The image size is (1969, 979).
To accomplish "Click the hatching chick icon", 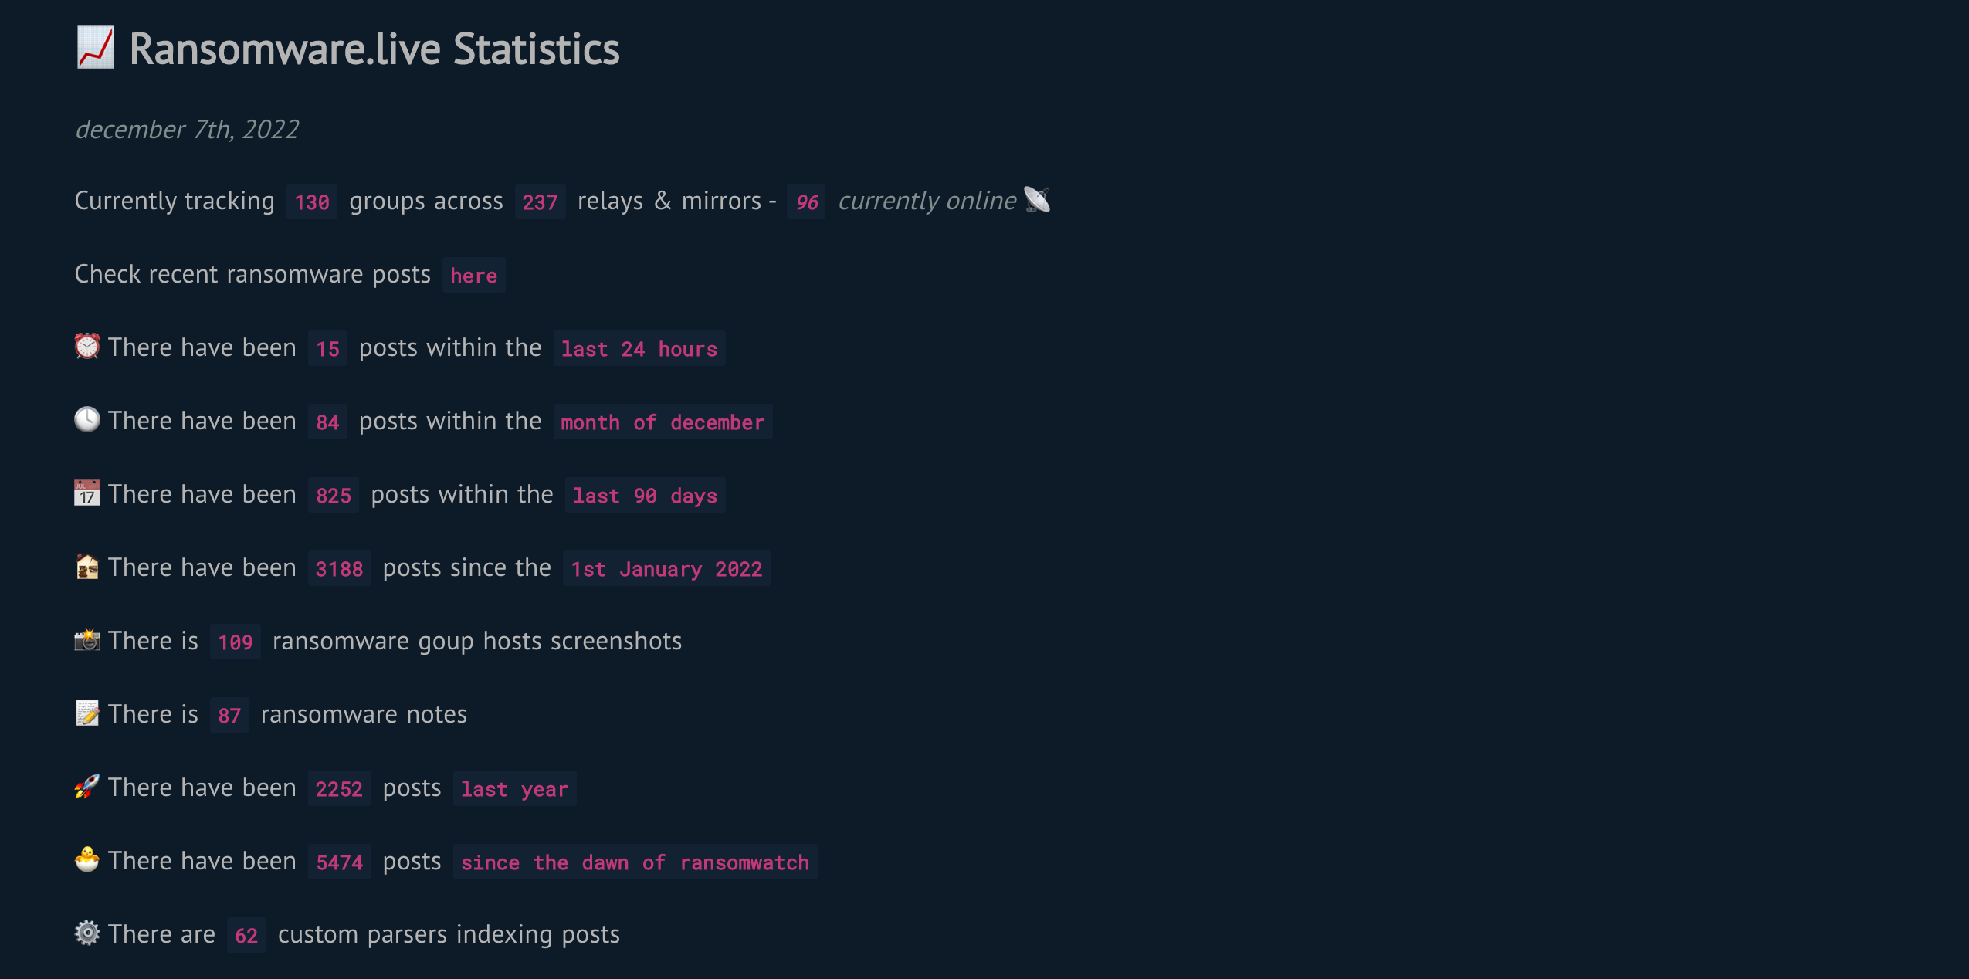I will coord(87,859).
